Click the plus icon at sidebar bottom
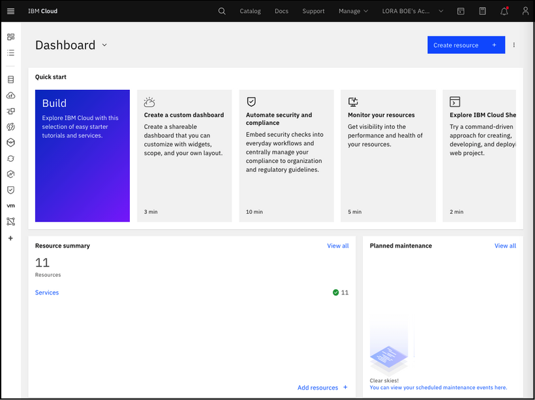Viewport: 535px width, 400px height. coord(10,238)
